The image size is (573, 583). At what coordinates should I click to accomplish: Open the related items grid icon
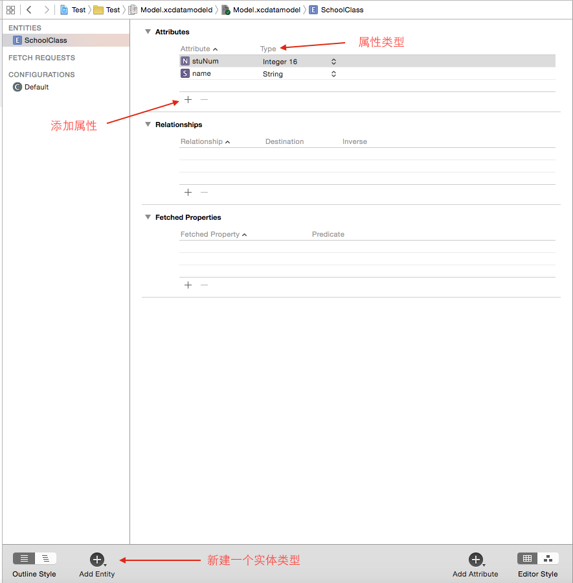tap(11, 10)
